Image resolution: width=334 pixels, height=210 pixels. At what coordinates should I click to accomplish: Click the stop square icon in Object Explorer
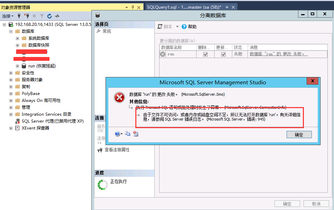coord(34,16)
